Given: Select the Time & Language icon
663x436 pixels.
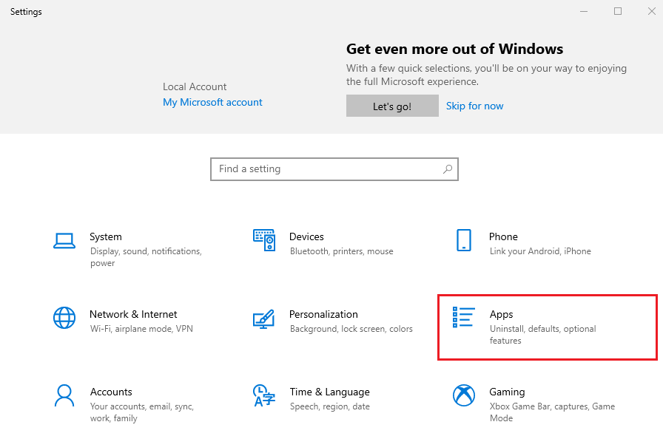Looking at the screenshot, I should coord(264,395).
